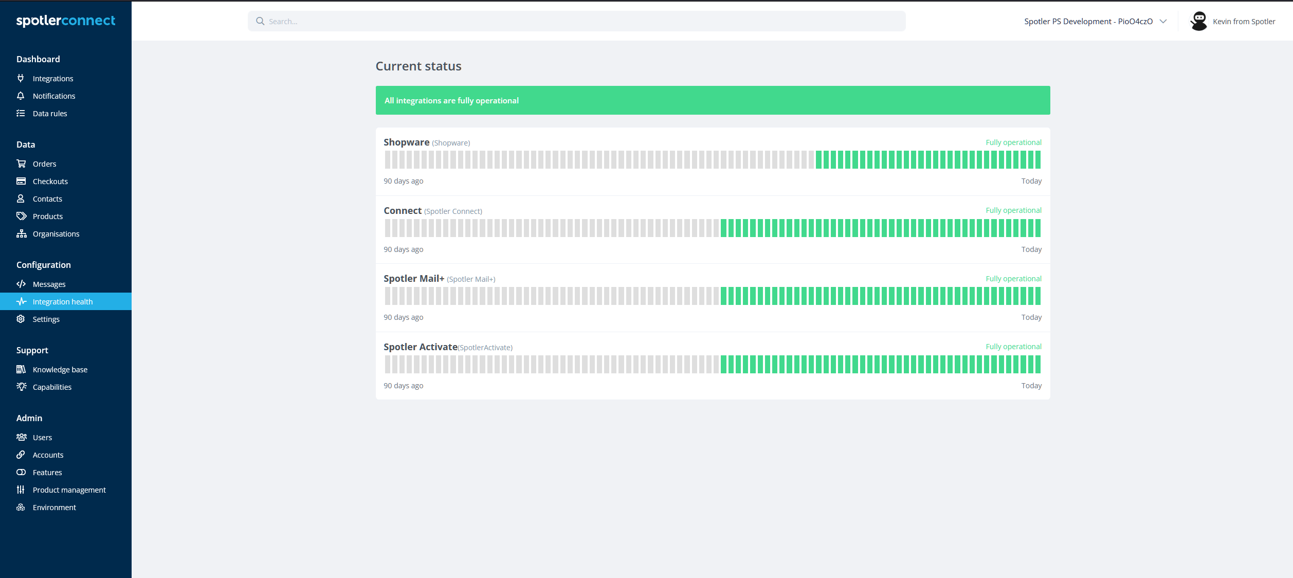
Task: Click the Integration health star icon
Action: click(x=22, y=302)
